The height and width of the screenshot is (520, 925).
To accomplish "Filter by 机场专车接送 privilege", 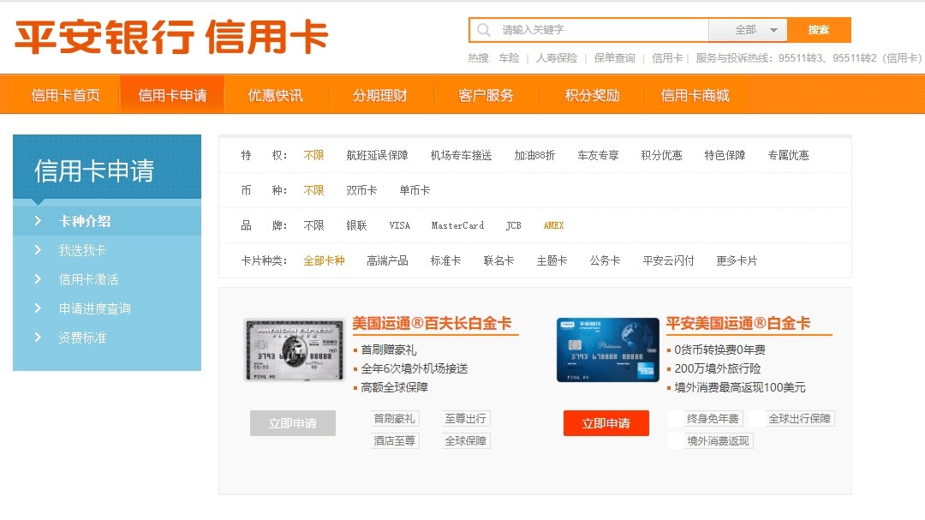I will tap(462, 155).
